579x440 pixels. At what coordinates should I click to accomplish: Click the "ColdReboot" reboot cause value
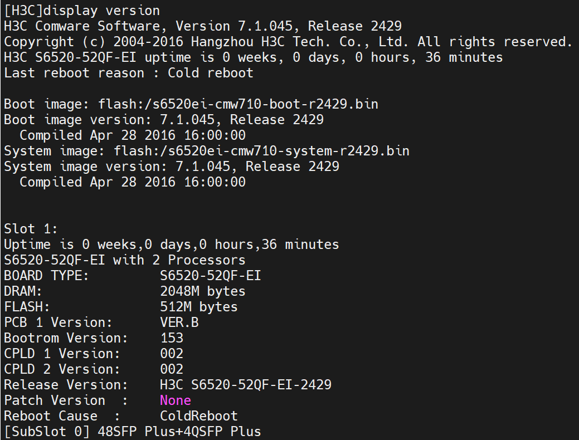click(x=198, y=416)
